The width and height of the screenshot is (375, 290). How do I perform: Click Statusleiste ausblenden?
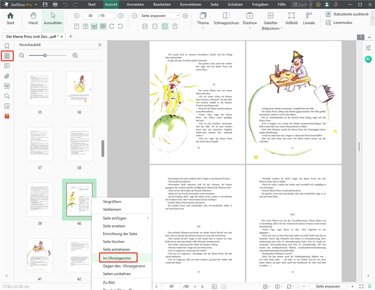click(347, 14)
